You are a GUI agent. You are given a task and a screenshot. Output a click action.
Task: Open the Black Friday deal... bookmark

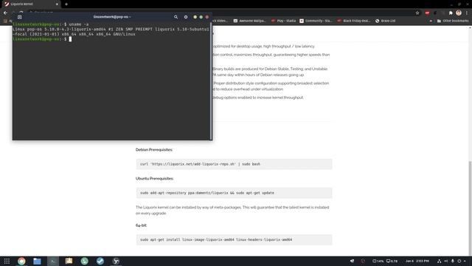pyautogui.click(x=354, y=21)
